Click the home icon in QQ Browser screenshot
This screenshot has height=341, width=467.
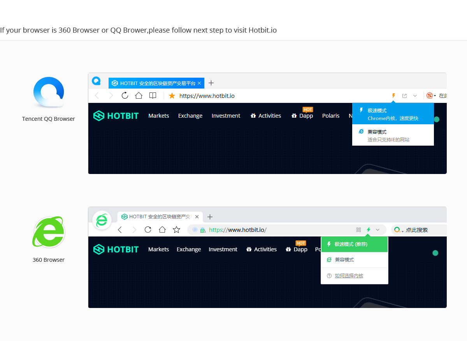(x=139, y=96)
